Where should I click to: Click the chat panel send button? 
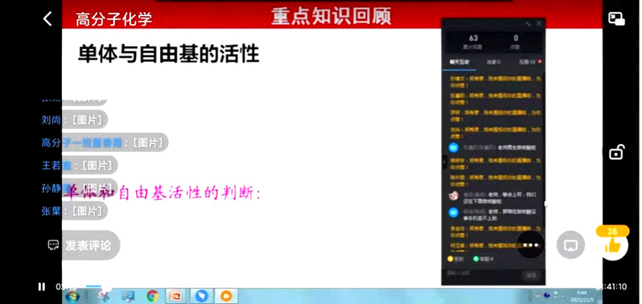click(x=531, y=275)
